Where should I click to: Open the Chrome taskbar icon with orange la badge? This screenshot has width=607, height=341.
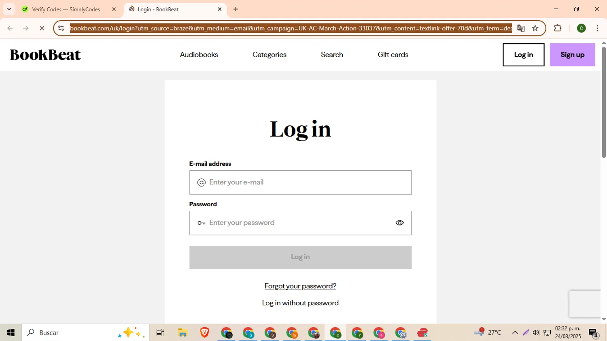292,333
